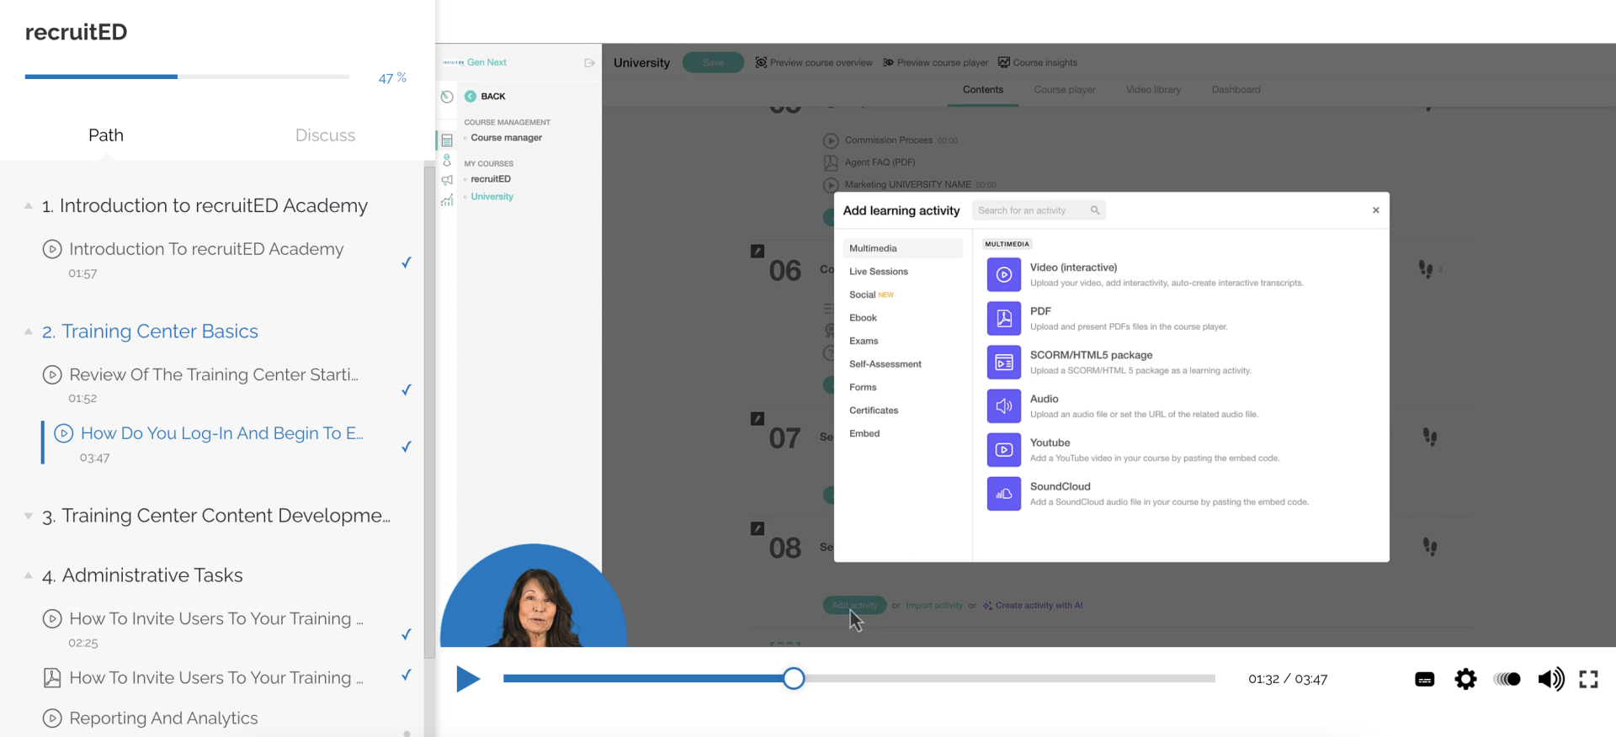Collapse Introduction to recruitED Academy section
Screen dimensions: 1616x737
point(29,206)
